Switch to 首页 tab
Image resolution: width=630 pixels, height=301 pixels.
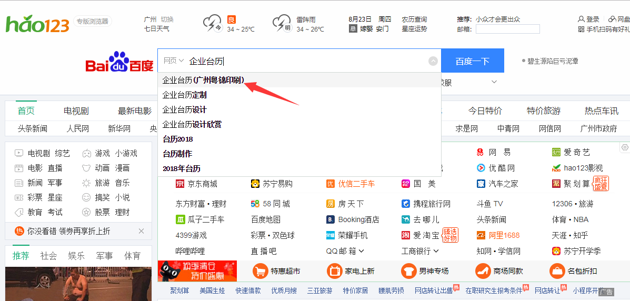pos(26,111)
